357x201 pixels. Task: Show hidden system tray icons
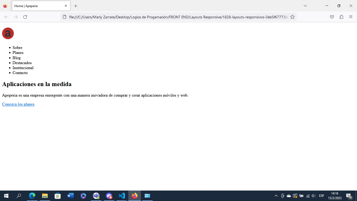coord(276,196)
